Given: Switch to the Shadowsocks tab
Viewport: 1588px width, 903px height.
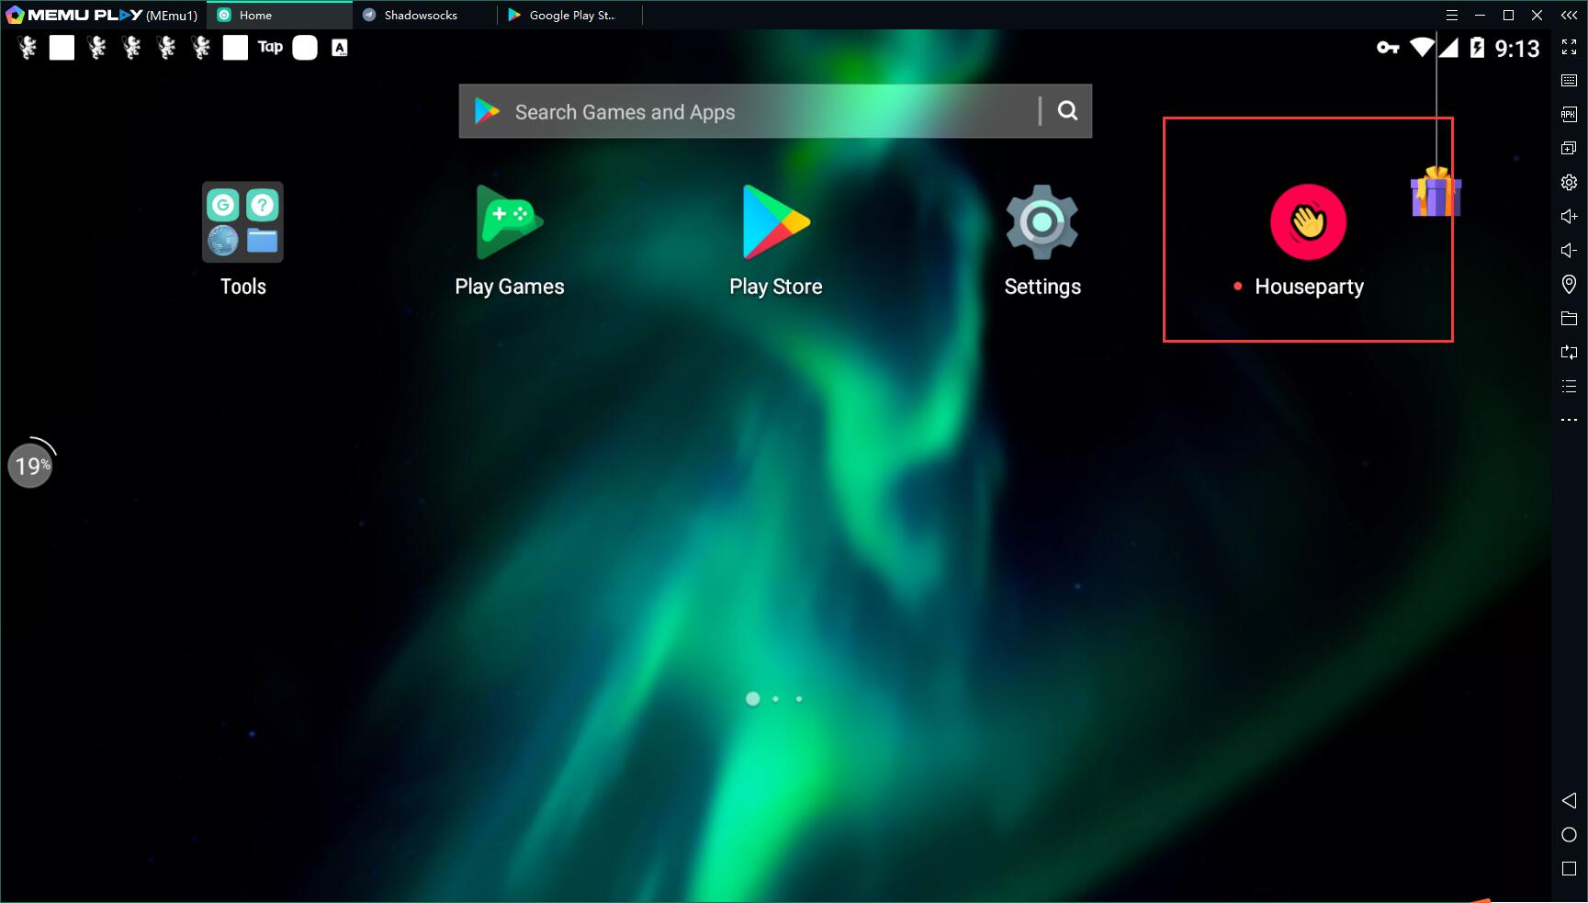Looking at the screenshot, I should pyautogui.click(x=421, y=15).
